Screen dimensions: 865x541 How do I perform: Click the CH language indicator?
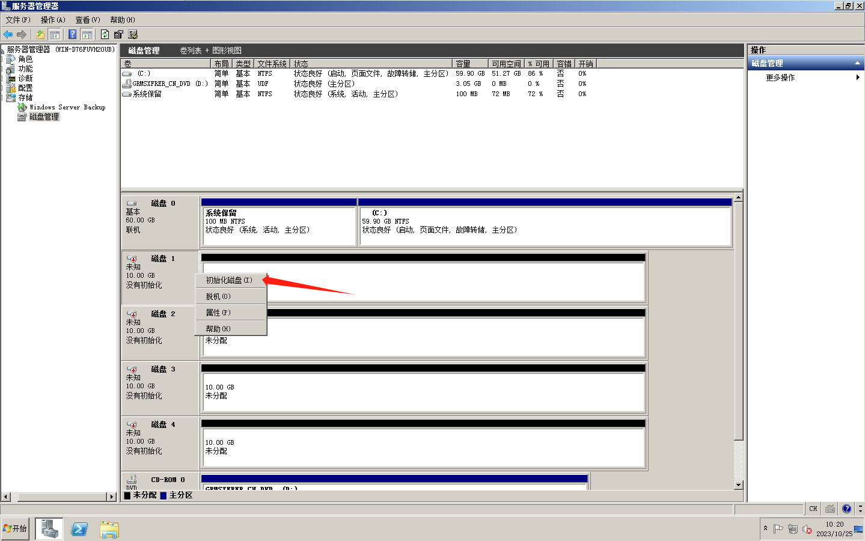[813, 509]
